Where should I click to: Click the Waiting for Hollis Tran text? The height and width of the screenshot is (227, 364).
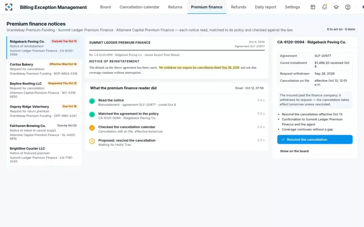(x=115, y=145)
